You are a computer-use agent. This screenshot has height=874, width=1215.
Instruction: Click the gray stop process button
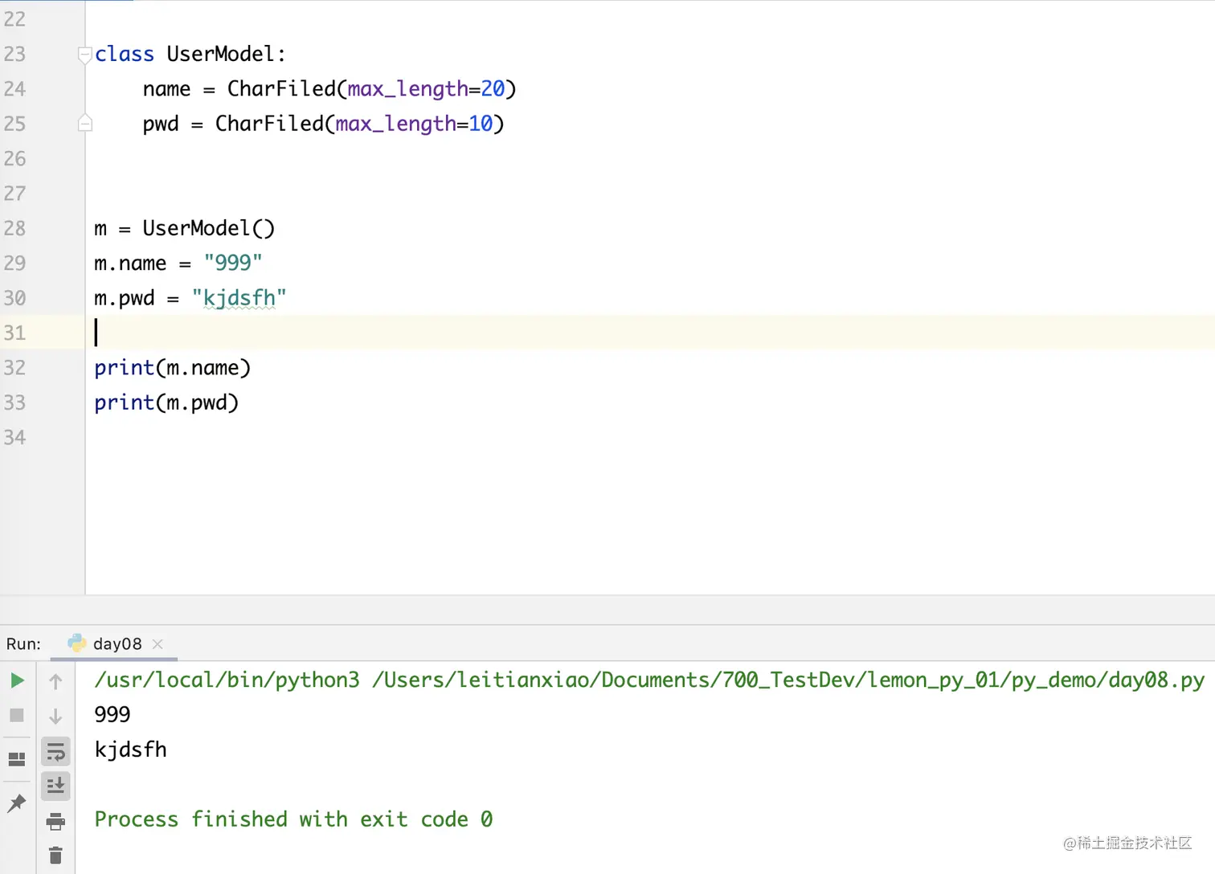click(x=17, y=715)
